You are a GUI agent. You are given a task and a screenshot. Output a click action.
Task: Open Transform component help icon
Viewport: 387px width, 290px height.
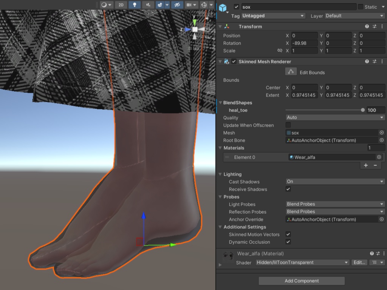(x=367, y=26)
